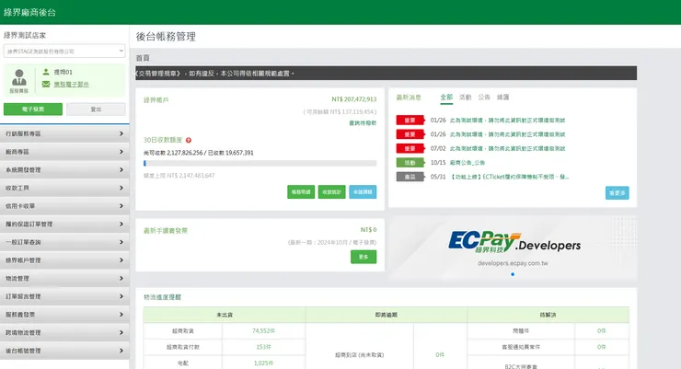Click the 待解決 table header
Screen dimensions: 681x369
pos(548,315)
